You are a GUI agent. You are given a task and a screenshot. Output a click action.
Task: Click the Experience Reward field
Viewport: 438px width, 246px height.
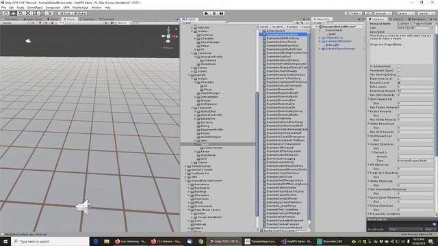[x=415, y=91]
